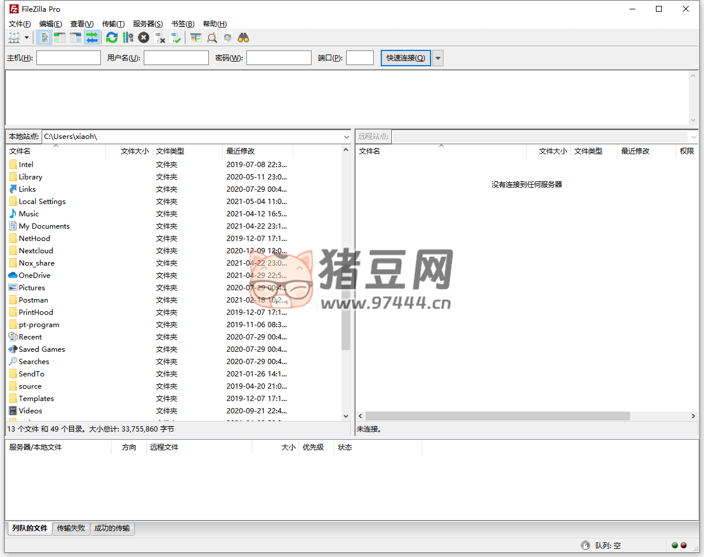Click the green refresh file lists icon
The image size is (704, 557).
[x=111, y=38]
